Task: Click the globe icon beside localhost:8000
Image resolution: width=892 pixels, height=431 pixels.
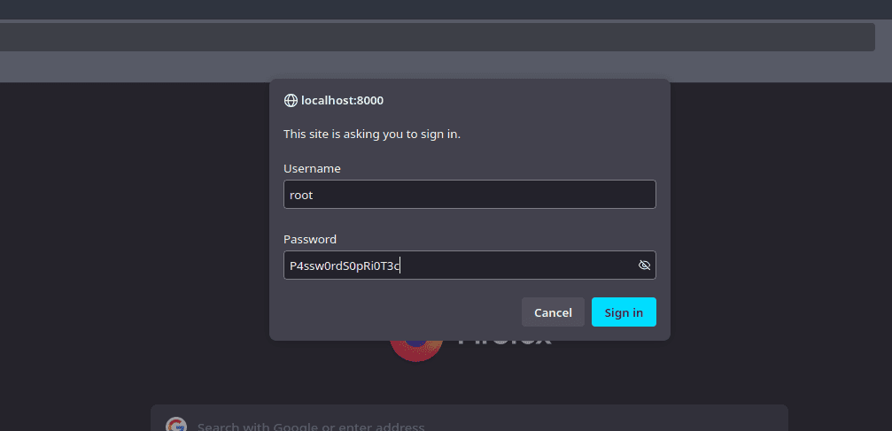Action: pos(291,101)
